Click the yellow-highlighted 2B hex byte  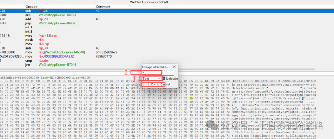(x=191, y=98)
